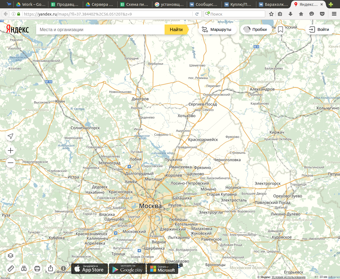Open Маршруты route planner
Image resolution: width=340 pixels, height=279 pixels.
217,29
